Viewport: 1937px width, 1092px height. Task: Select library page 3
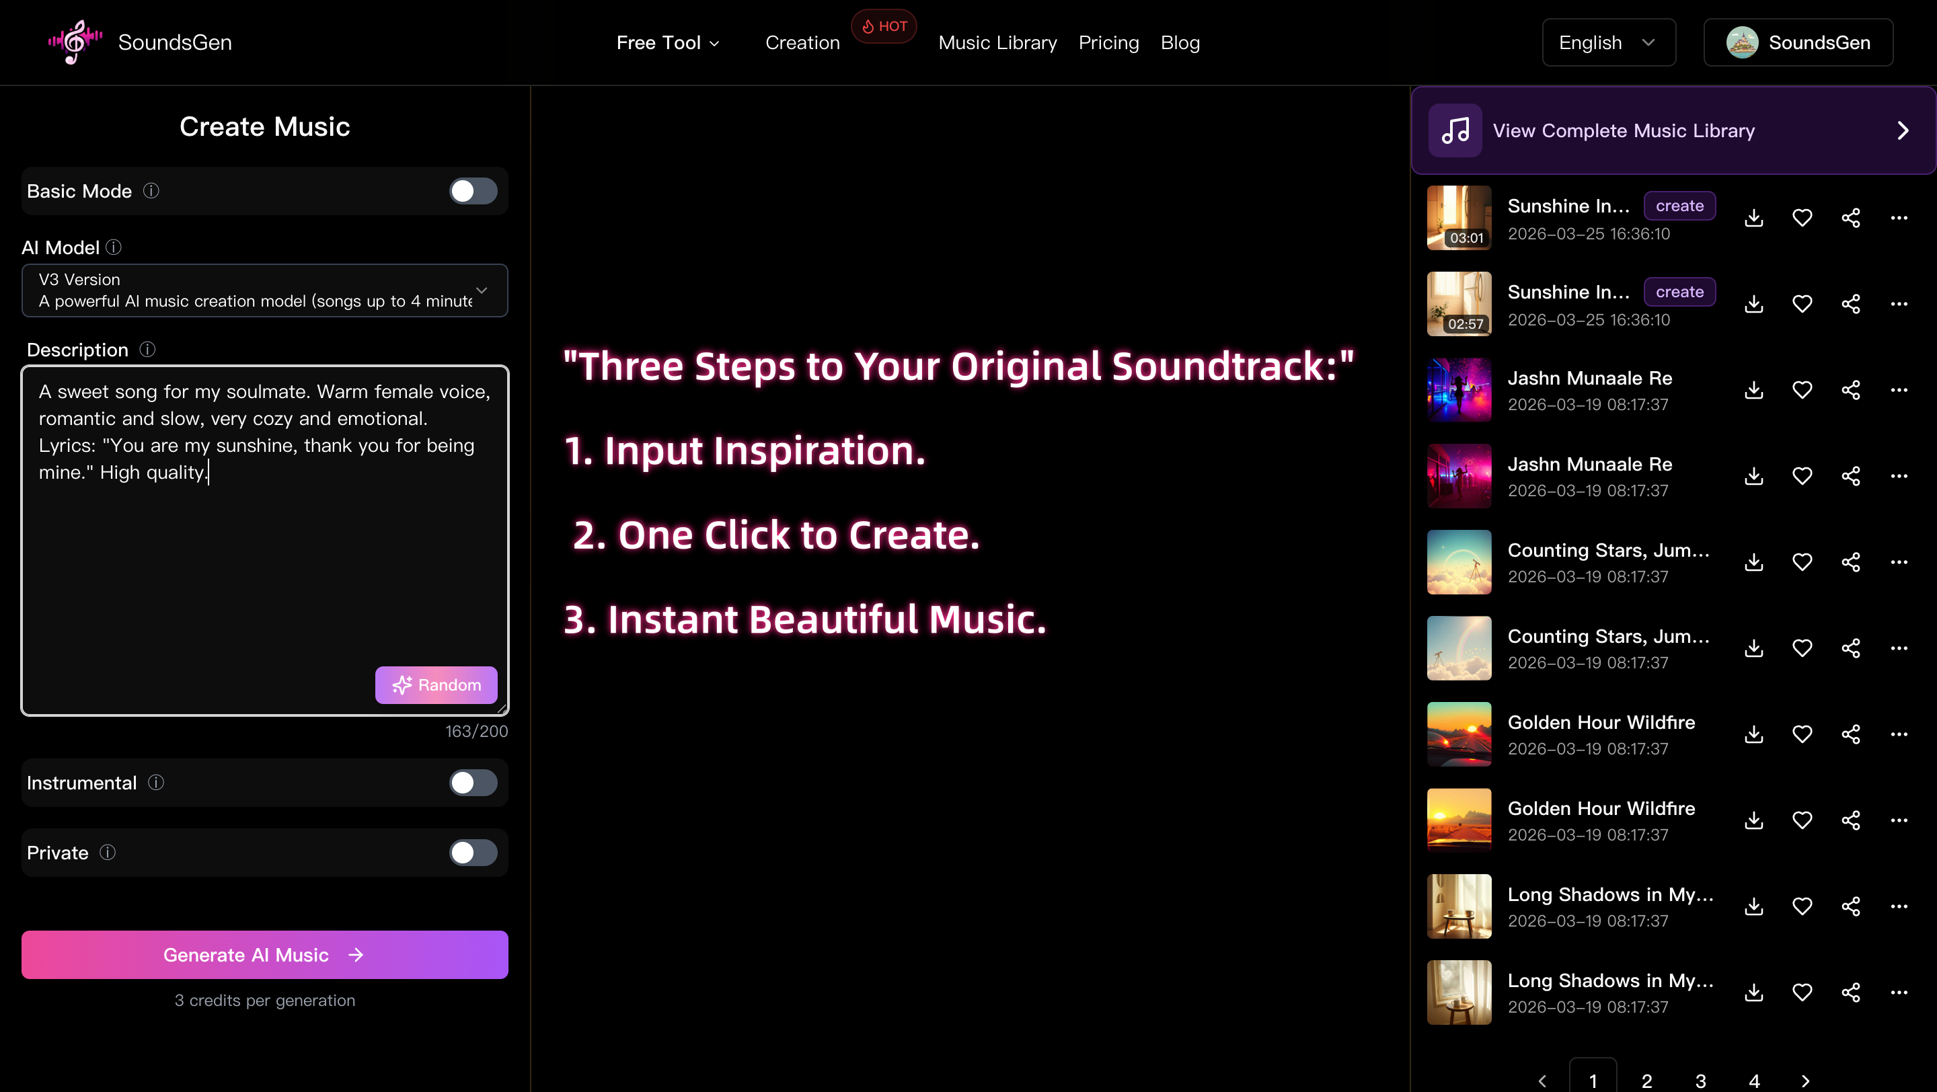[x=1701, y=1081]
